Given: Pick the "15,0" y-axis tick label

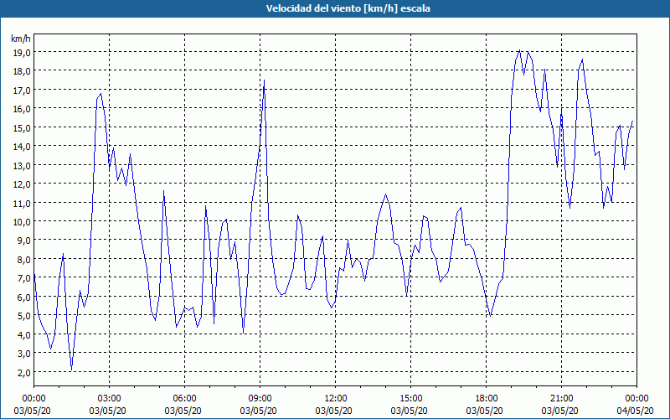Looking at the screenshot, I should [22, 127].
